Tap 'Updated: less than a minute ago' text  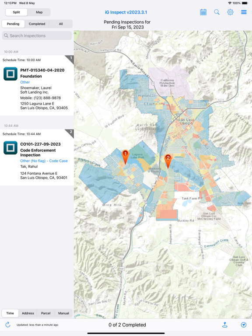pos(38,325)
